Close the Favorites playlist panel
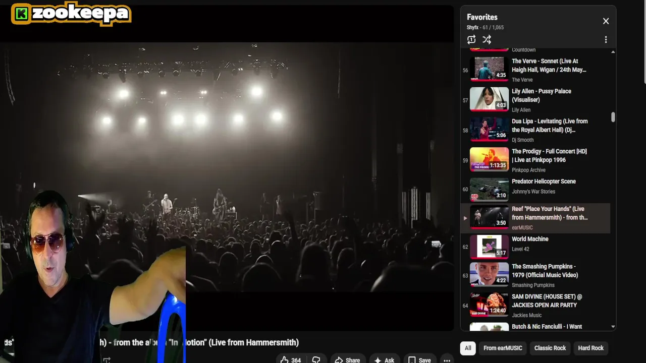 click(606, 21)
